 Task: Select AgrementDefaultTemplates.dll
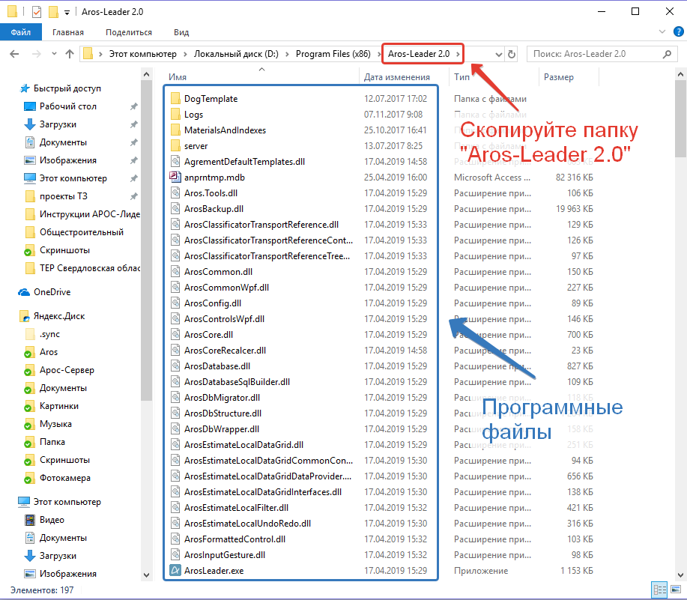(244, 162)
